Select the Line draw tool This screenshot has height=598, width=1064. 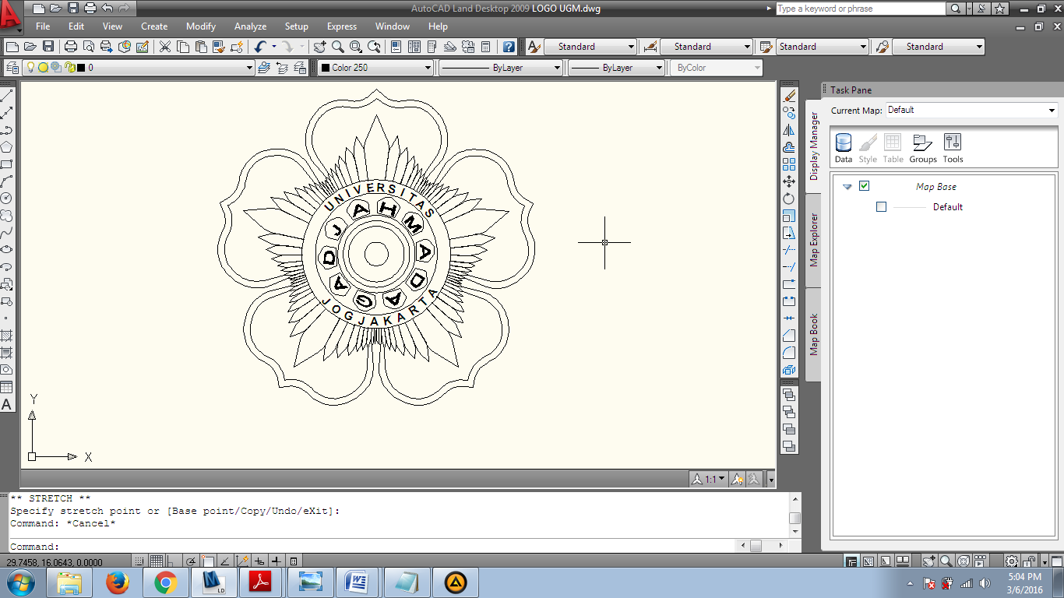(6, 96)
